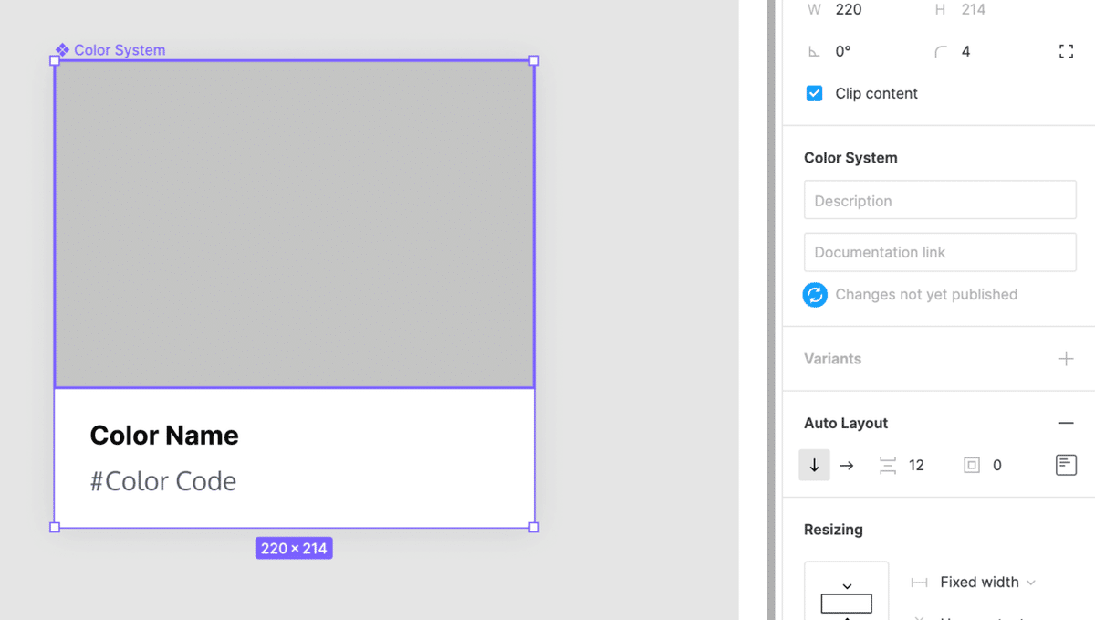Click the item spacing value 12
1095x620 pixels.
(916, 465)
